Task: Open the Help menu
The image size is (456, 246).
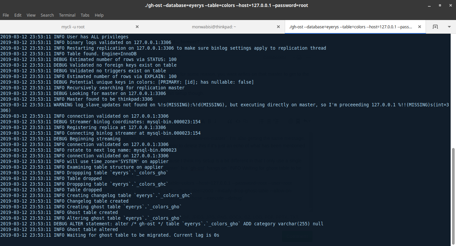Action: coord(99,15)
